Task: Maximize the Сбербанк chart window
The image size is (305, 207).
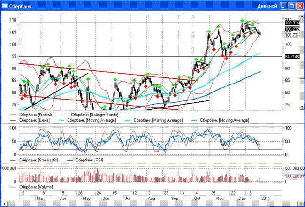Action: (x=291, y=6)
